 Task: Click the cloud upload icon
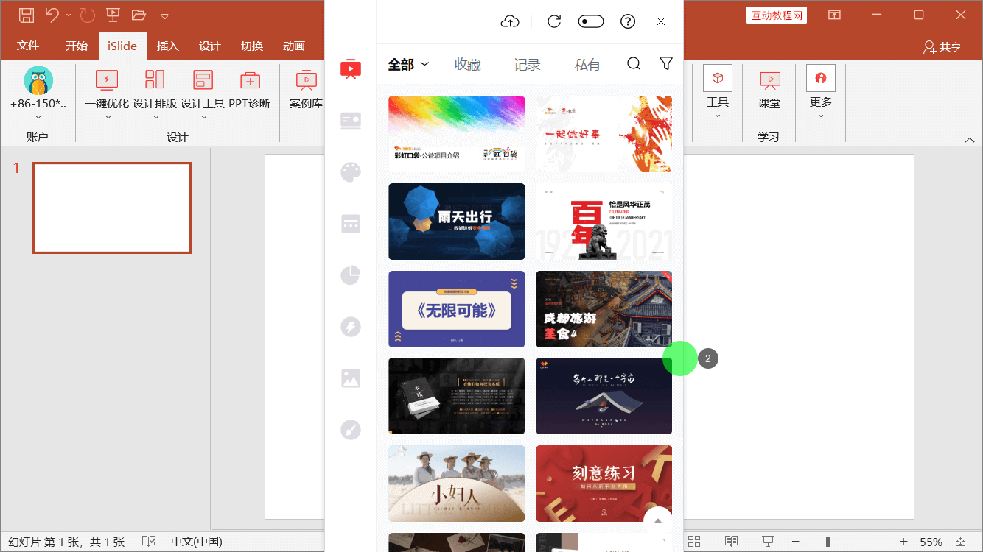coord(510,21)
